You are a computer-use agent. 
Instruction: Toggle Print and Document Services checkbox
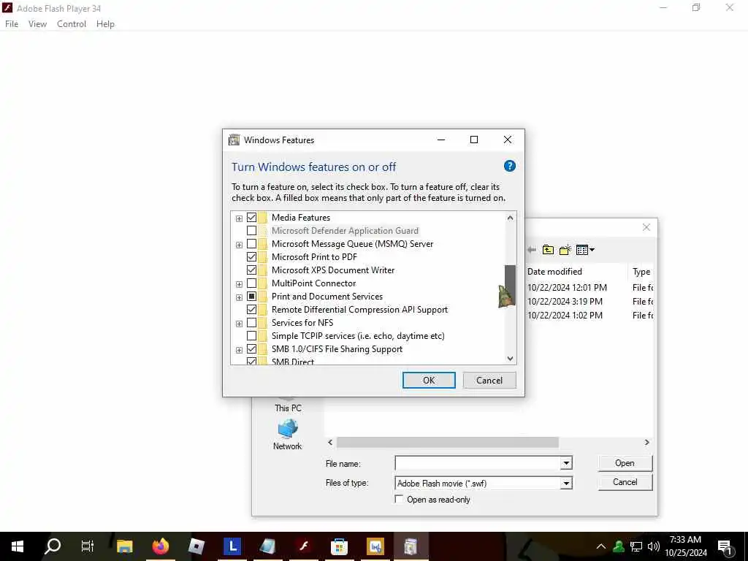tap(251, 297)
